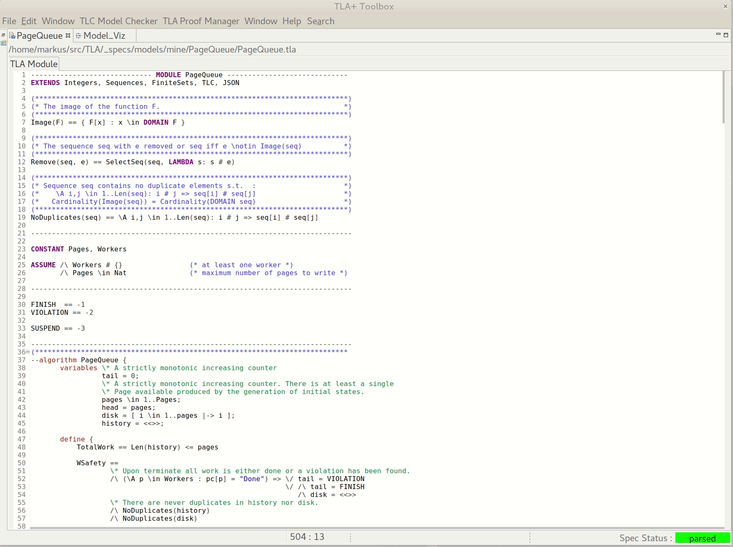
Task: Click the EXTENDS keyword on line 2
Action: [45, 83]
